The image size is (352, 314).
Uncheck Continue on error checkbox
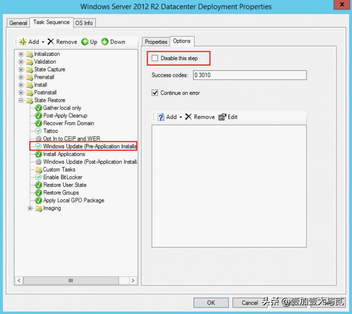pyautogui.click(x=154, y=93)
